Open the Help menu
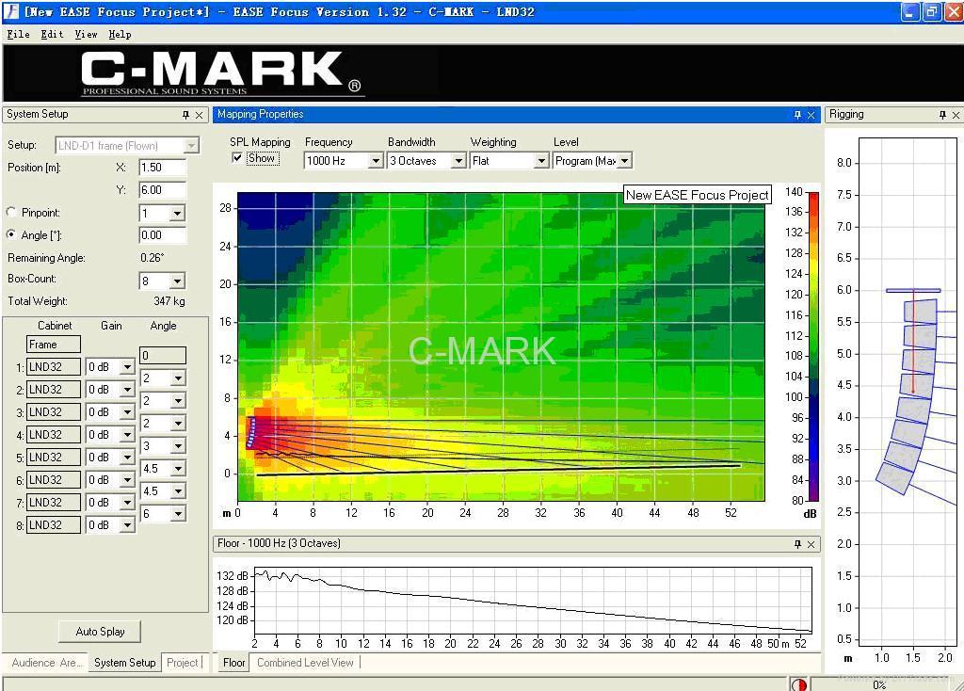 [x=120, y=35]
